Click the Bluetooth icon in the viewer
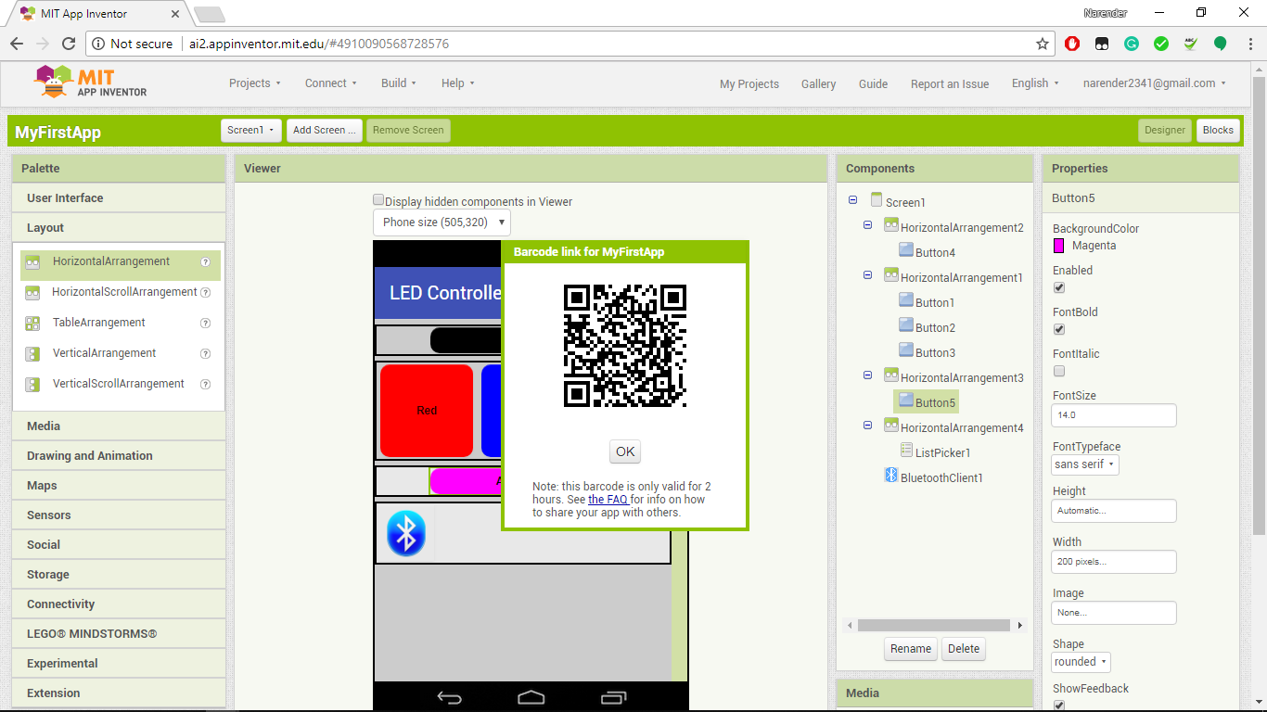 (405, 533)
